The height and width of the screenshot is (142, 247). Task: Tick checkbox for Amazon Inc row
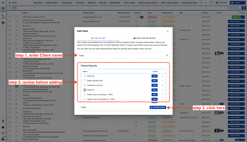pyautogui.click(x=10, y=39)
